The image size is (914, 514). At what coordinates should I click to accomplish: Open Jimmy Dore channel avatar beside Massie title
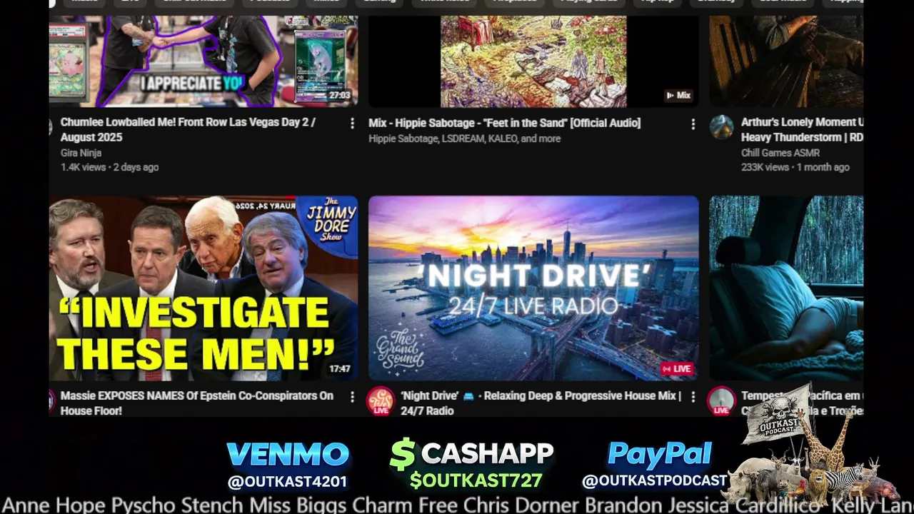click(x=51, y=400)
